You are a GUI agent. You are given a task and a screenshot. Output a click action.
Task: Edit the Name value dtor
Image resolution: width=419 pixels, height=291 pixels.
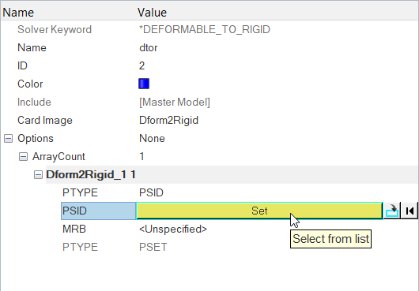(x=149, y=47)
